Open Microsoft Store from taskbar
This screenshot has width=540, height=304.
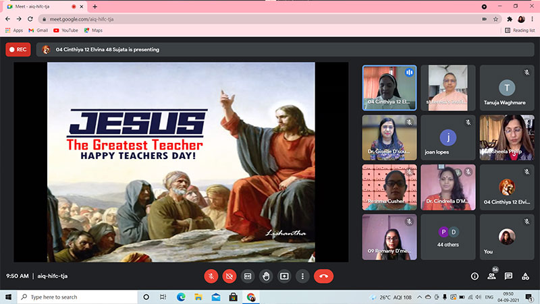(233, 297)
